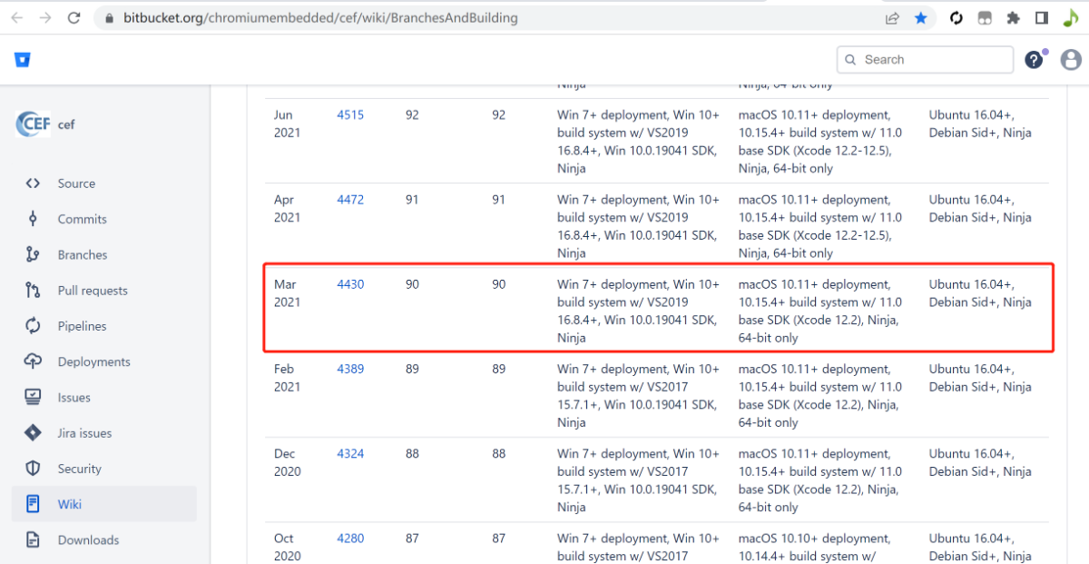Toggle the bookmark star icon
Viewport: 1089px width, 564px height.
point(921,18)
